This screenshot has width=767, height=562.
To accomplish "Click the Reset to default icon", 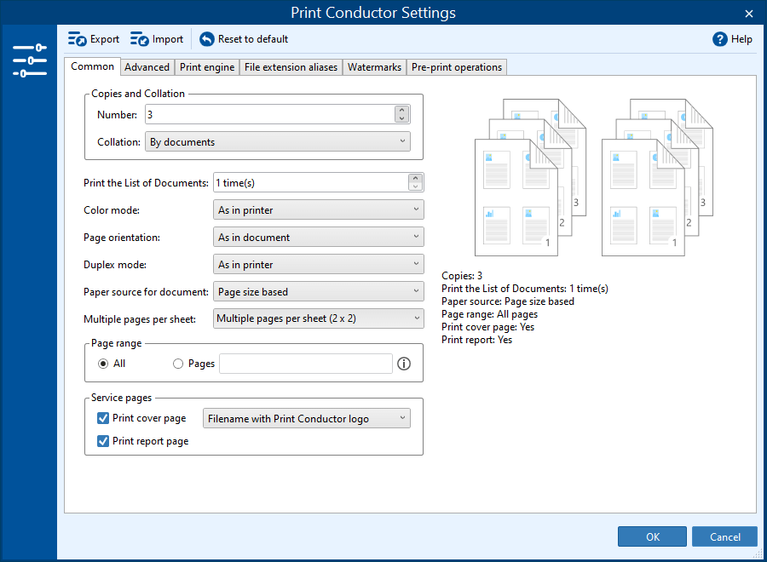I will (207, 39).
